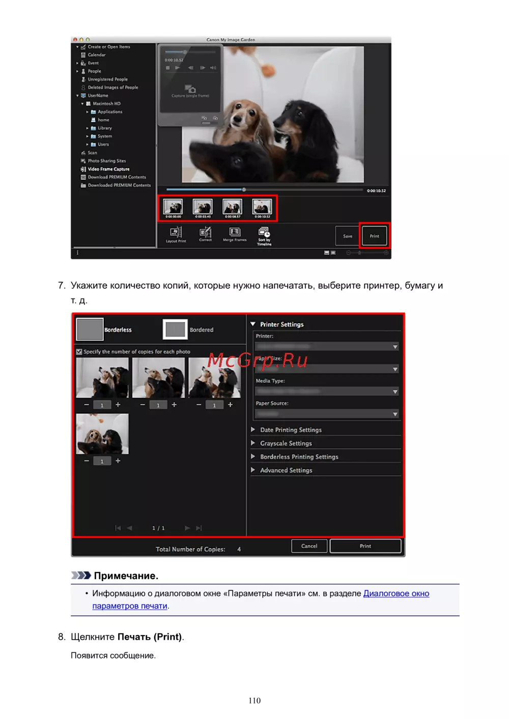Click the video playback position slider
509x719 pixels.
[x=244, y=190]
